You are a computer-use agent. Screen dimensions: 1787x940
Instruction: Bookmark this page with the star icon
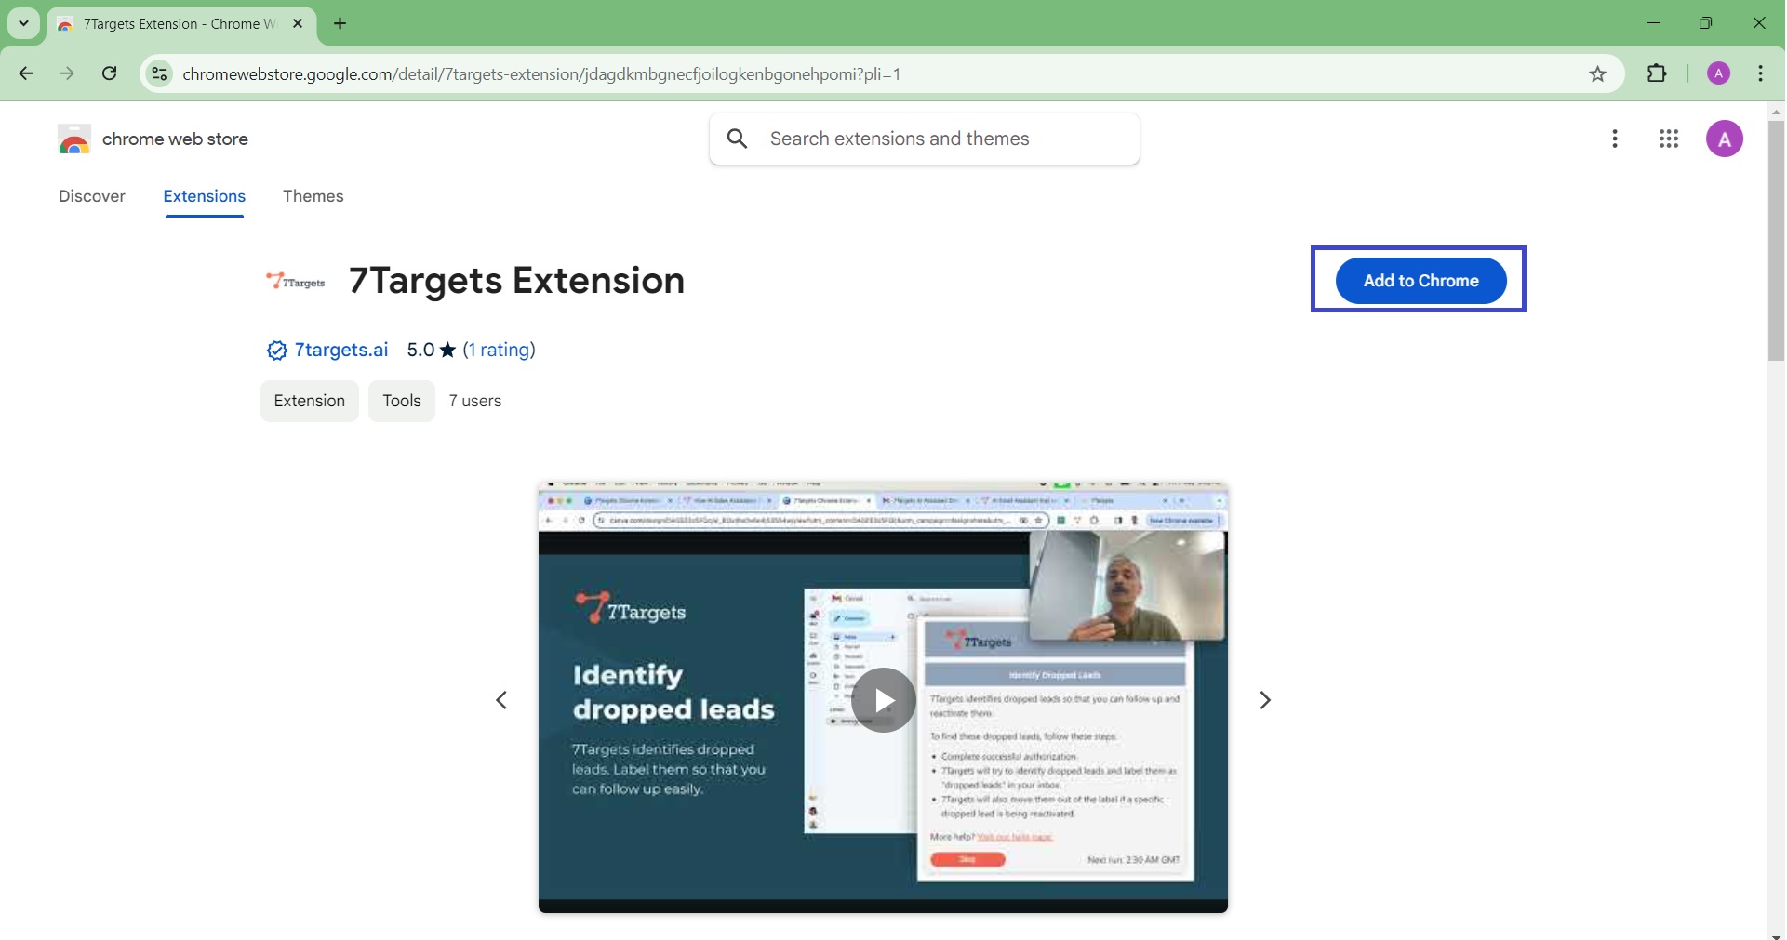point(1598,74)
